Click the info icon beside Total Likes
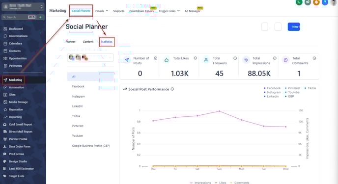The image size is (338, 184). tap(196, 58)
